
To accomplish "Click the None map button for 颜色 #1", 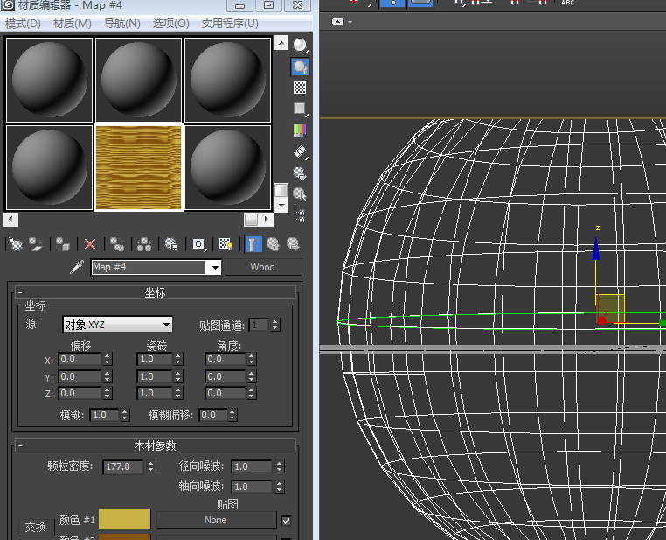I will tap(216, 520).
